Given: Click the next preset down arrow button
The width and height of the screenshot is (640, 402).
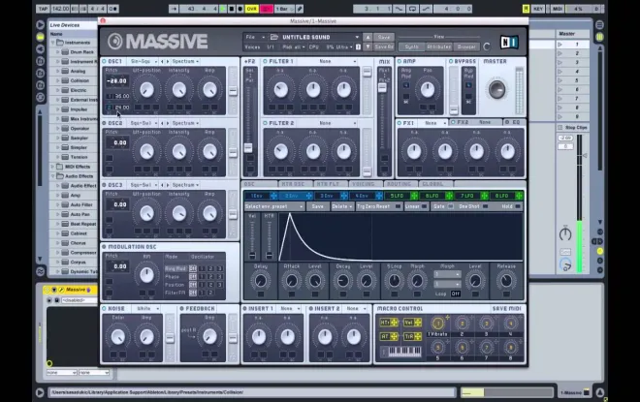Looking at the screenshot, I should click(x=368, y=46).
